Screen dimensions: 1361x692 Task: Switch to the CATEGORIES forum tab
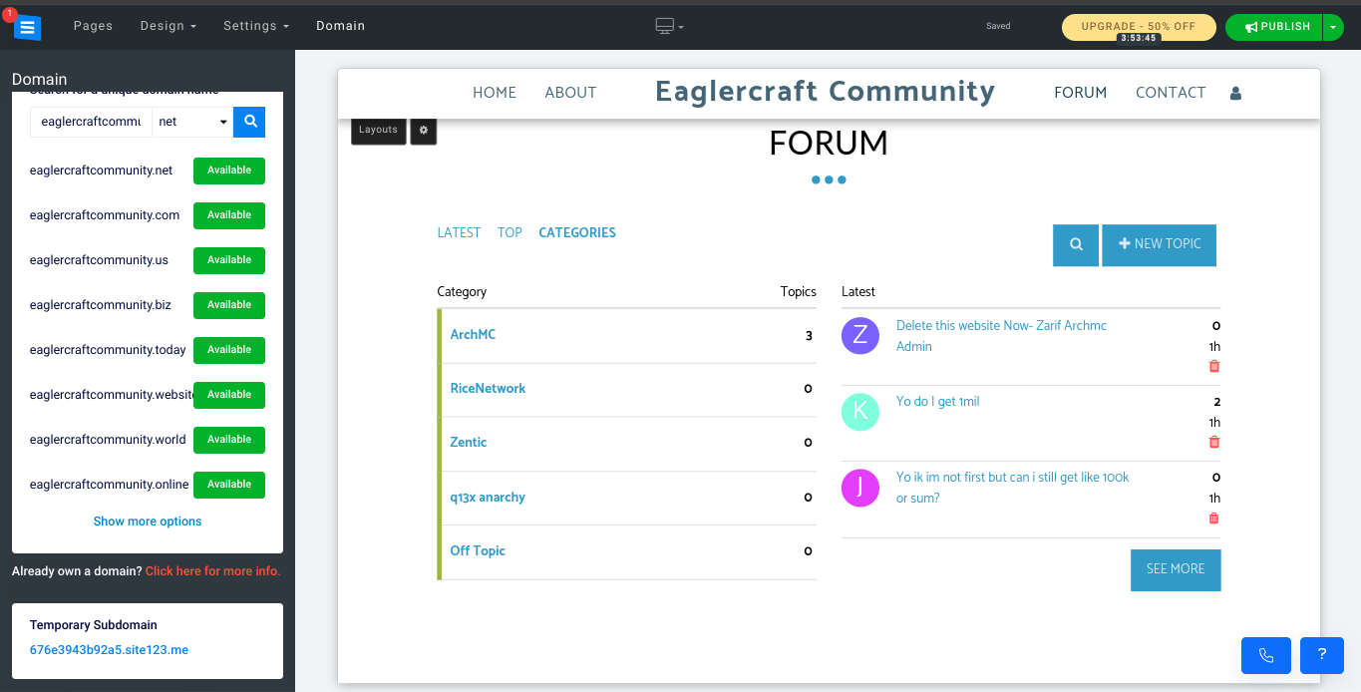(577, 232)
